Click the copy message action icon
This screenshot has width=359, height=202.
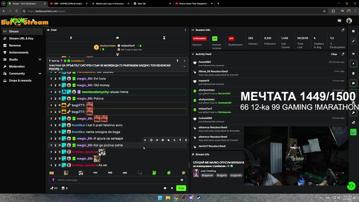(x=168, y=140)
